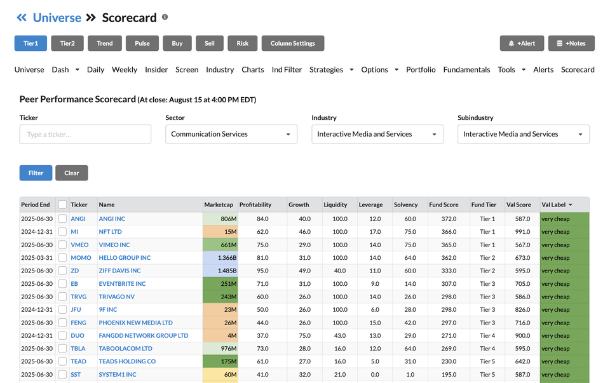Open the Insider nav item
Screen dimensions: 610x383
pos(156,70)
